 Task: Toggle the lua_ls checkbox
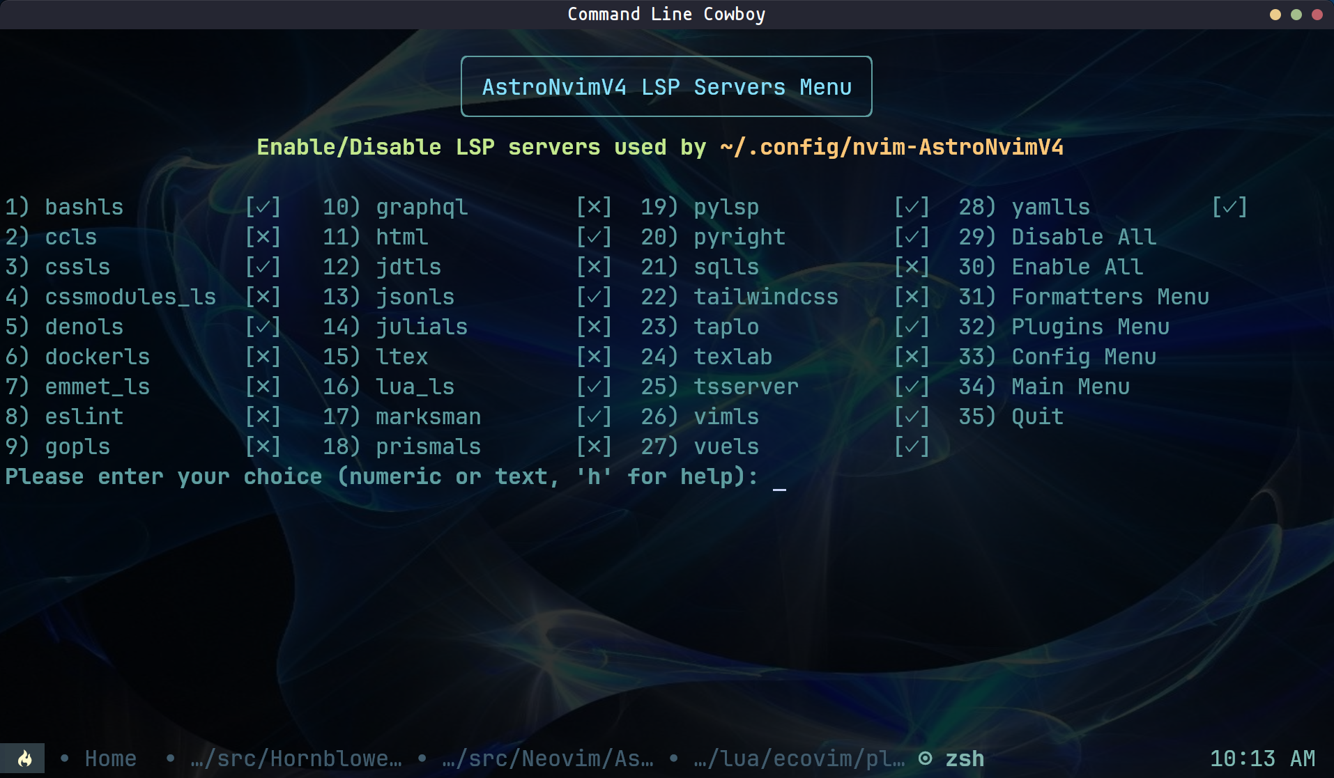pos(594,387)
